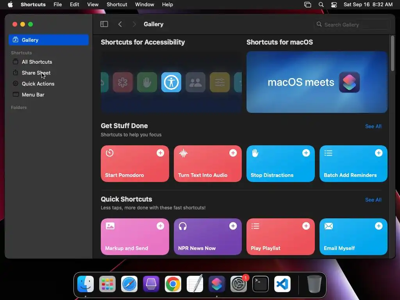This screenshot has width=400, height=300.
Task: Open the Apple menu
Action: coord(10,5)
